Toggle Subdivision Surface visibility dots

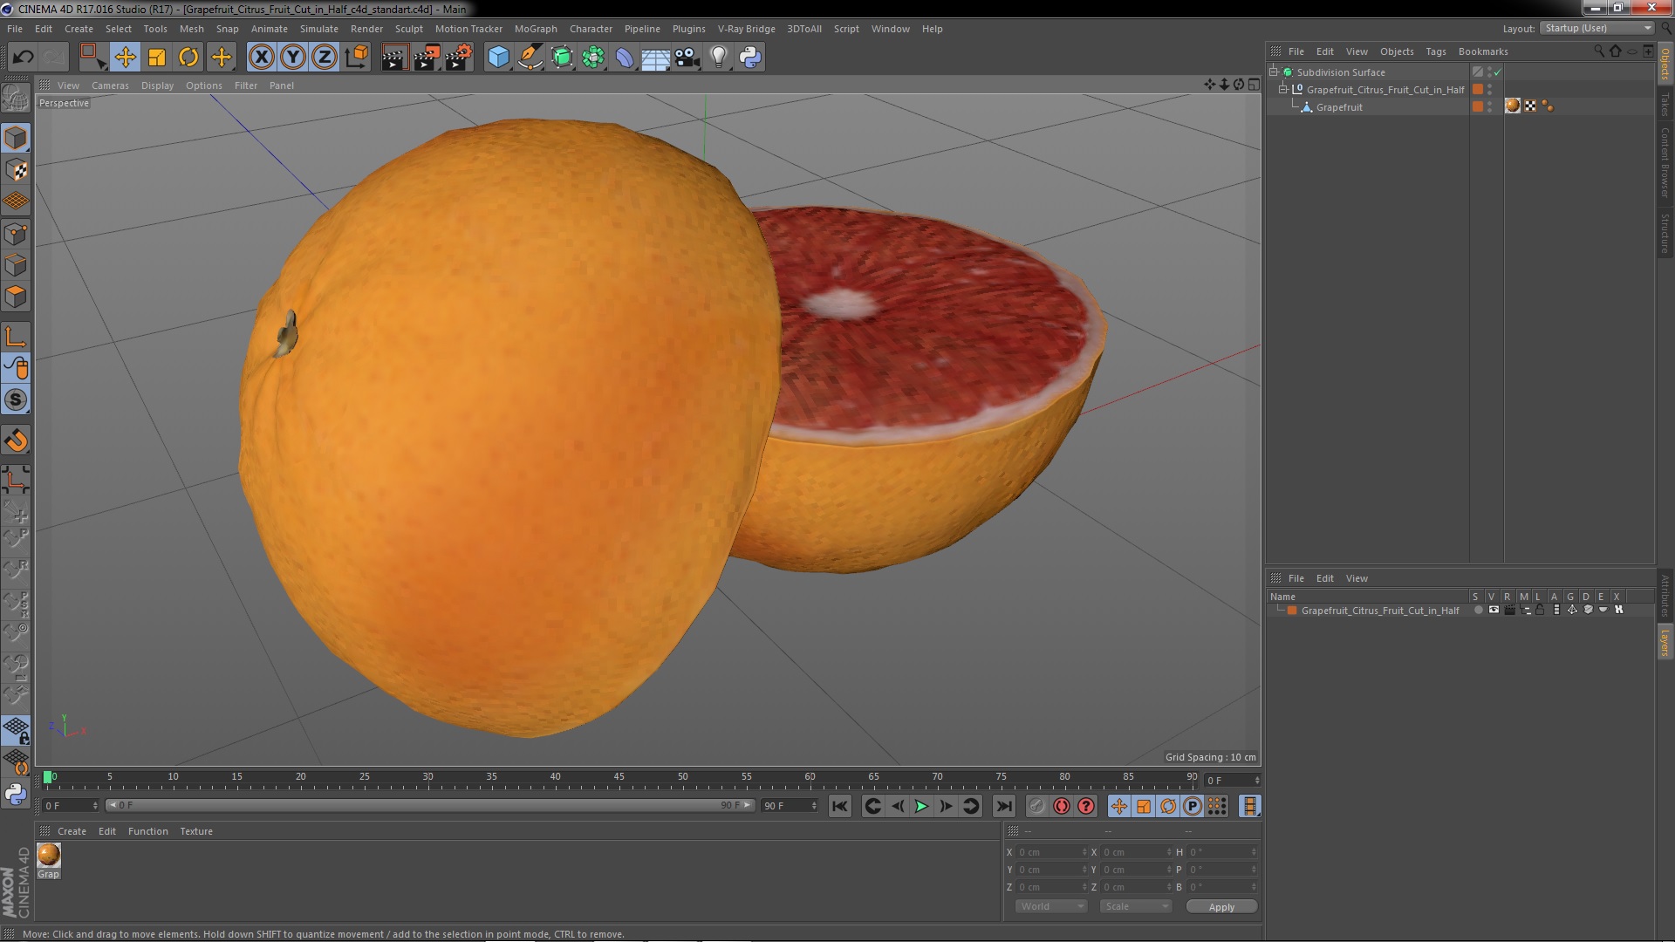click(x=1489, y=72)
